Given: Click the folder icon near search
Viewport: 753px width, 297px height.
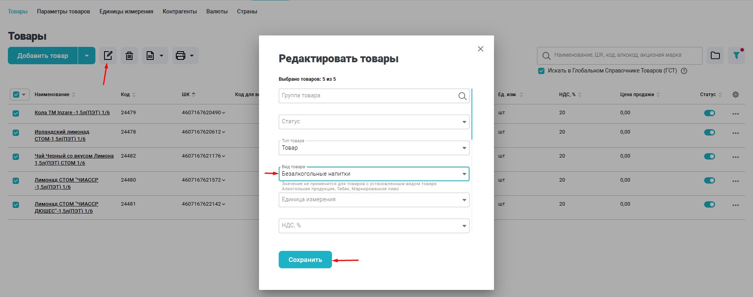Looking at the screenshot, I should [x=715, y=56].
